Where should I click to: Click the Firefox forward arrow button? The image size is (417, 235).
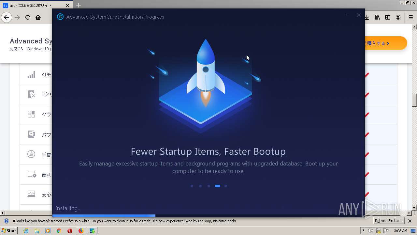click(x=17, y=17)
